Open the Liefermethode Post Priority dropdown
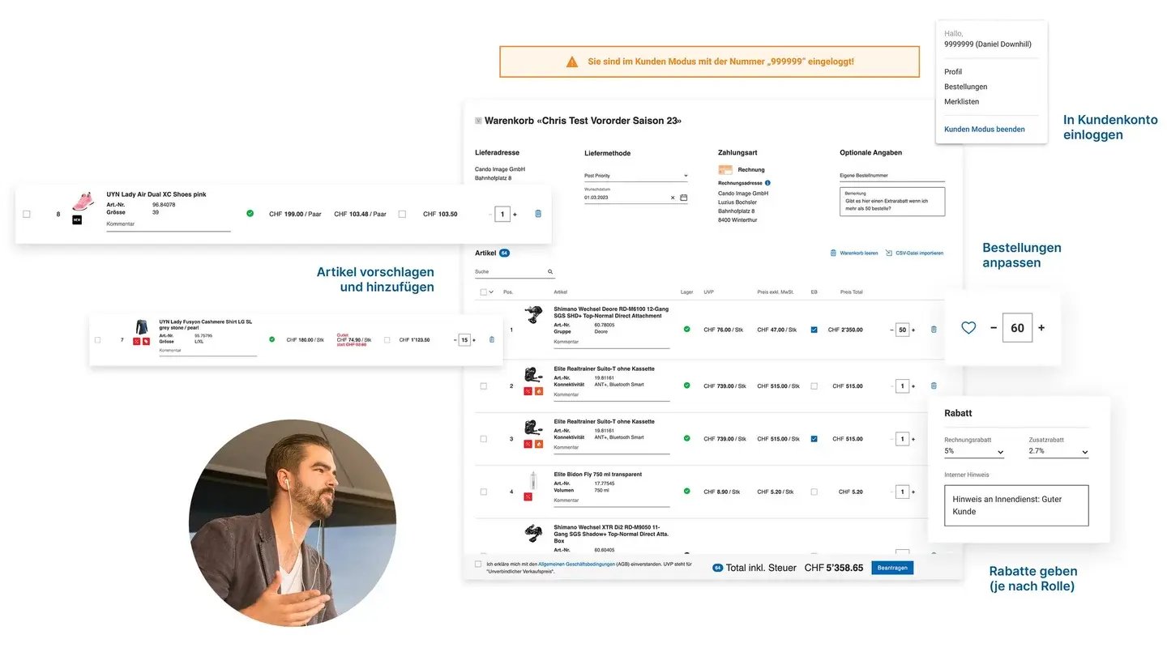This screenshot has width=1167, height=656. (635, 176)
